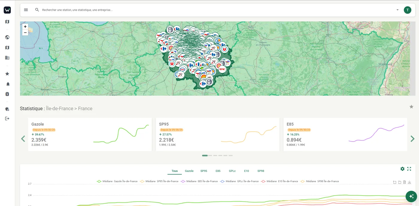Screen dimensions: 419x206
Task: Activate chart area zoom tool
Action: pos(394,182)
